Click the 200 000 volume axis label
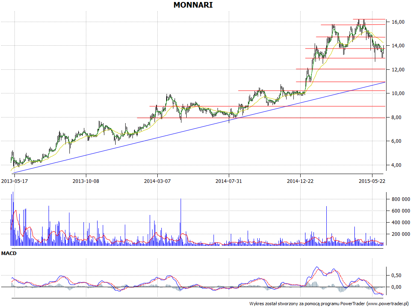 click(x=401, y=234)
